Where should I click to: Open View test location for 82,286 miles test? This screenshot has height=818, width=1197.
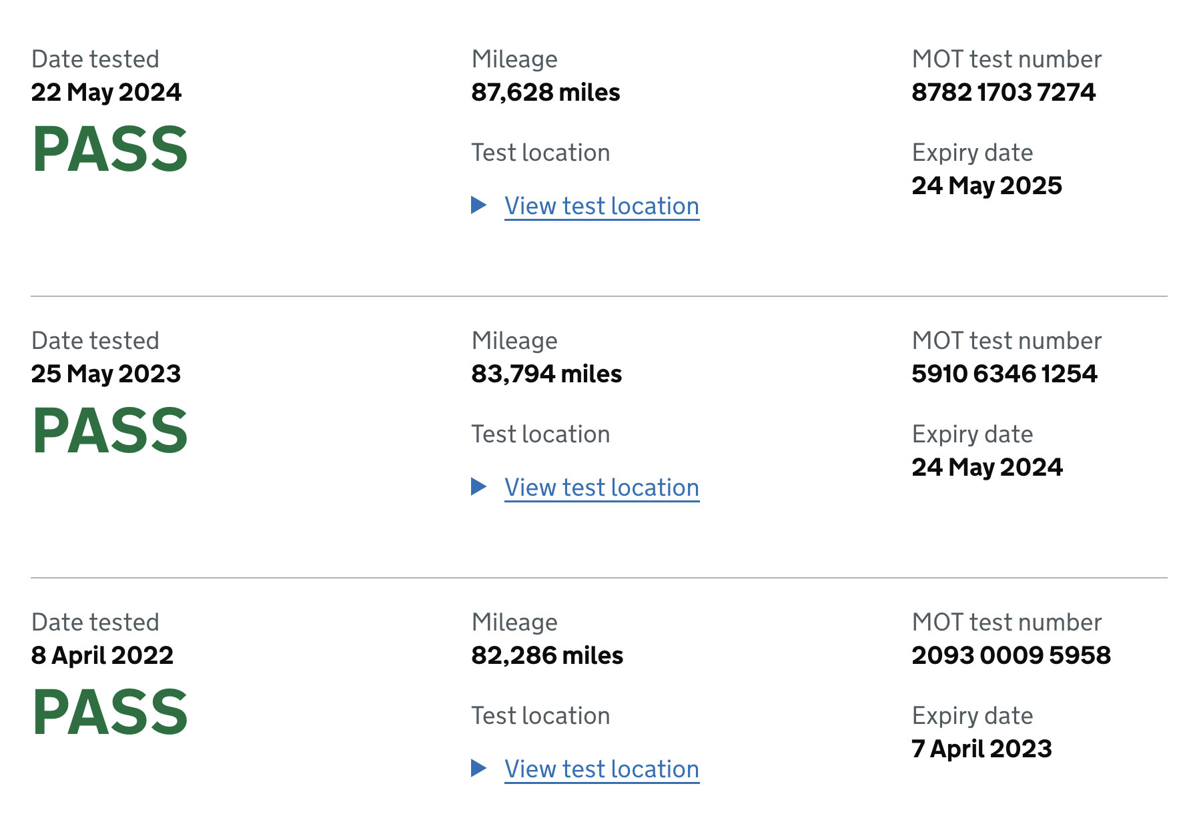click(x=602, y=769)
